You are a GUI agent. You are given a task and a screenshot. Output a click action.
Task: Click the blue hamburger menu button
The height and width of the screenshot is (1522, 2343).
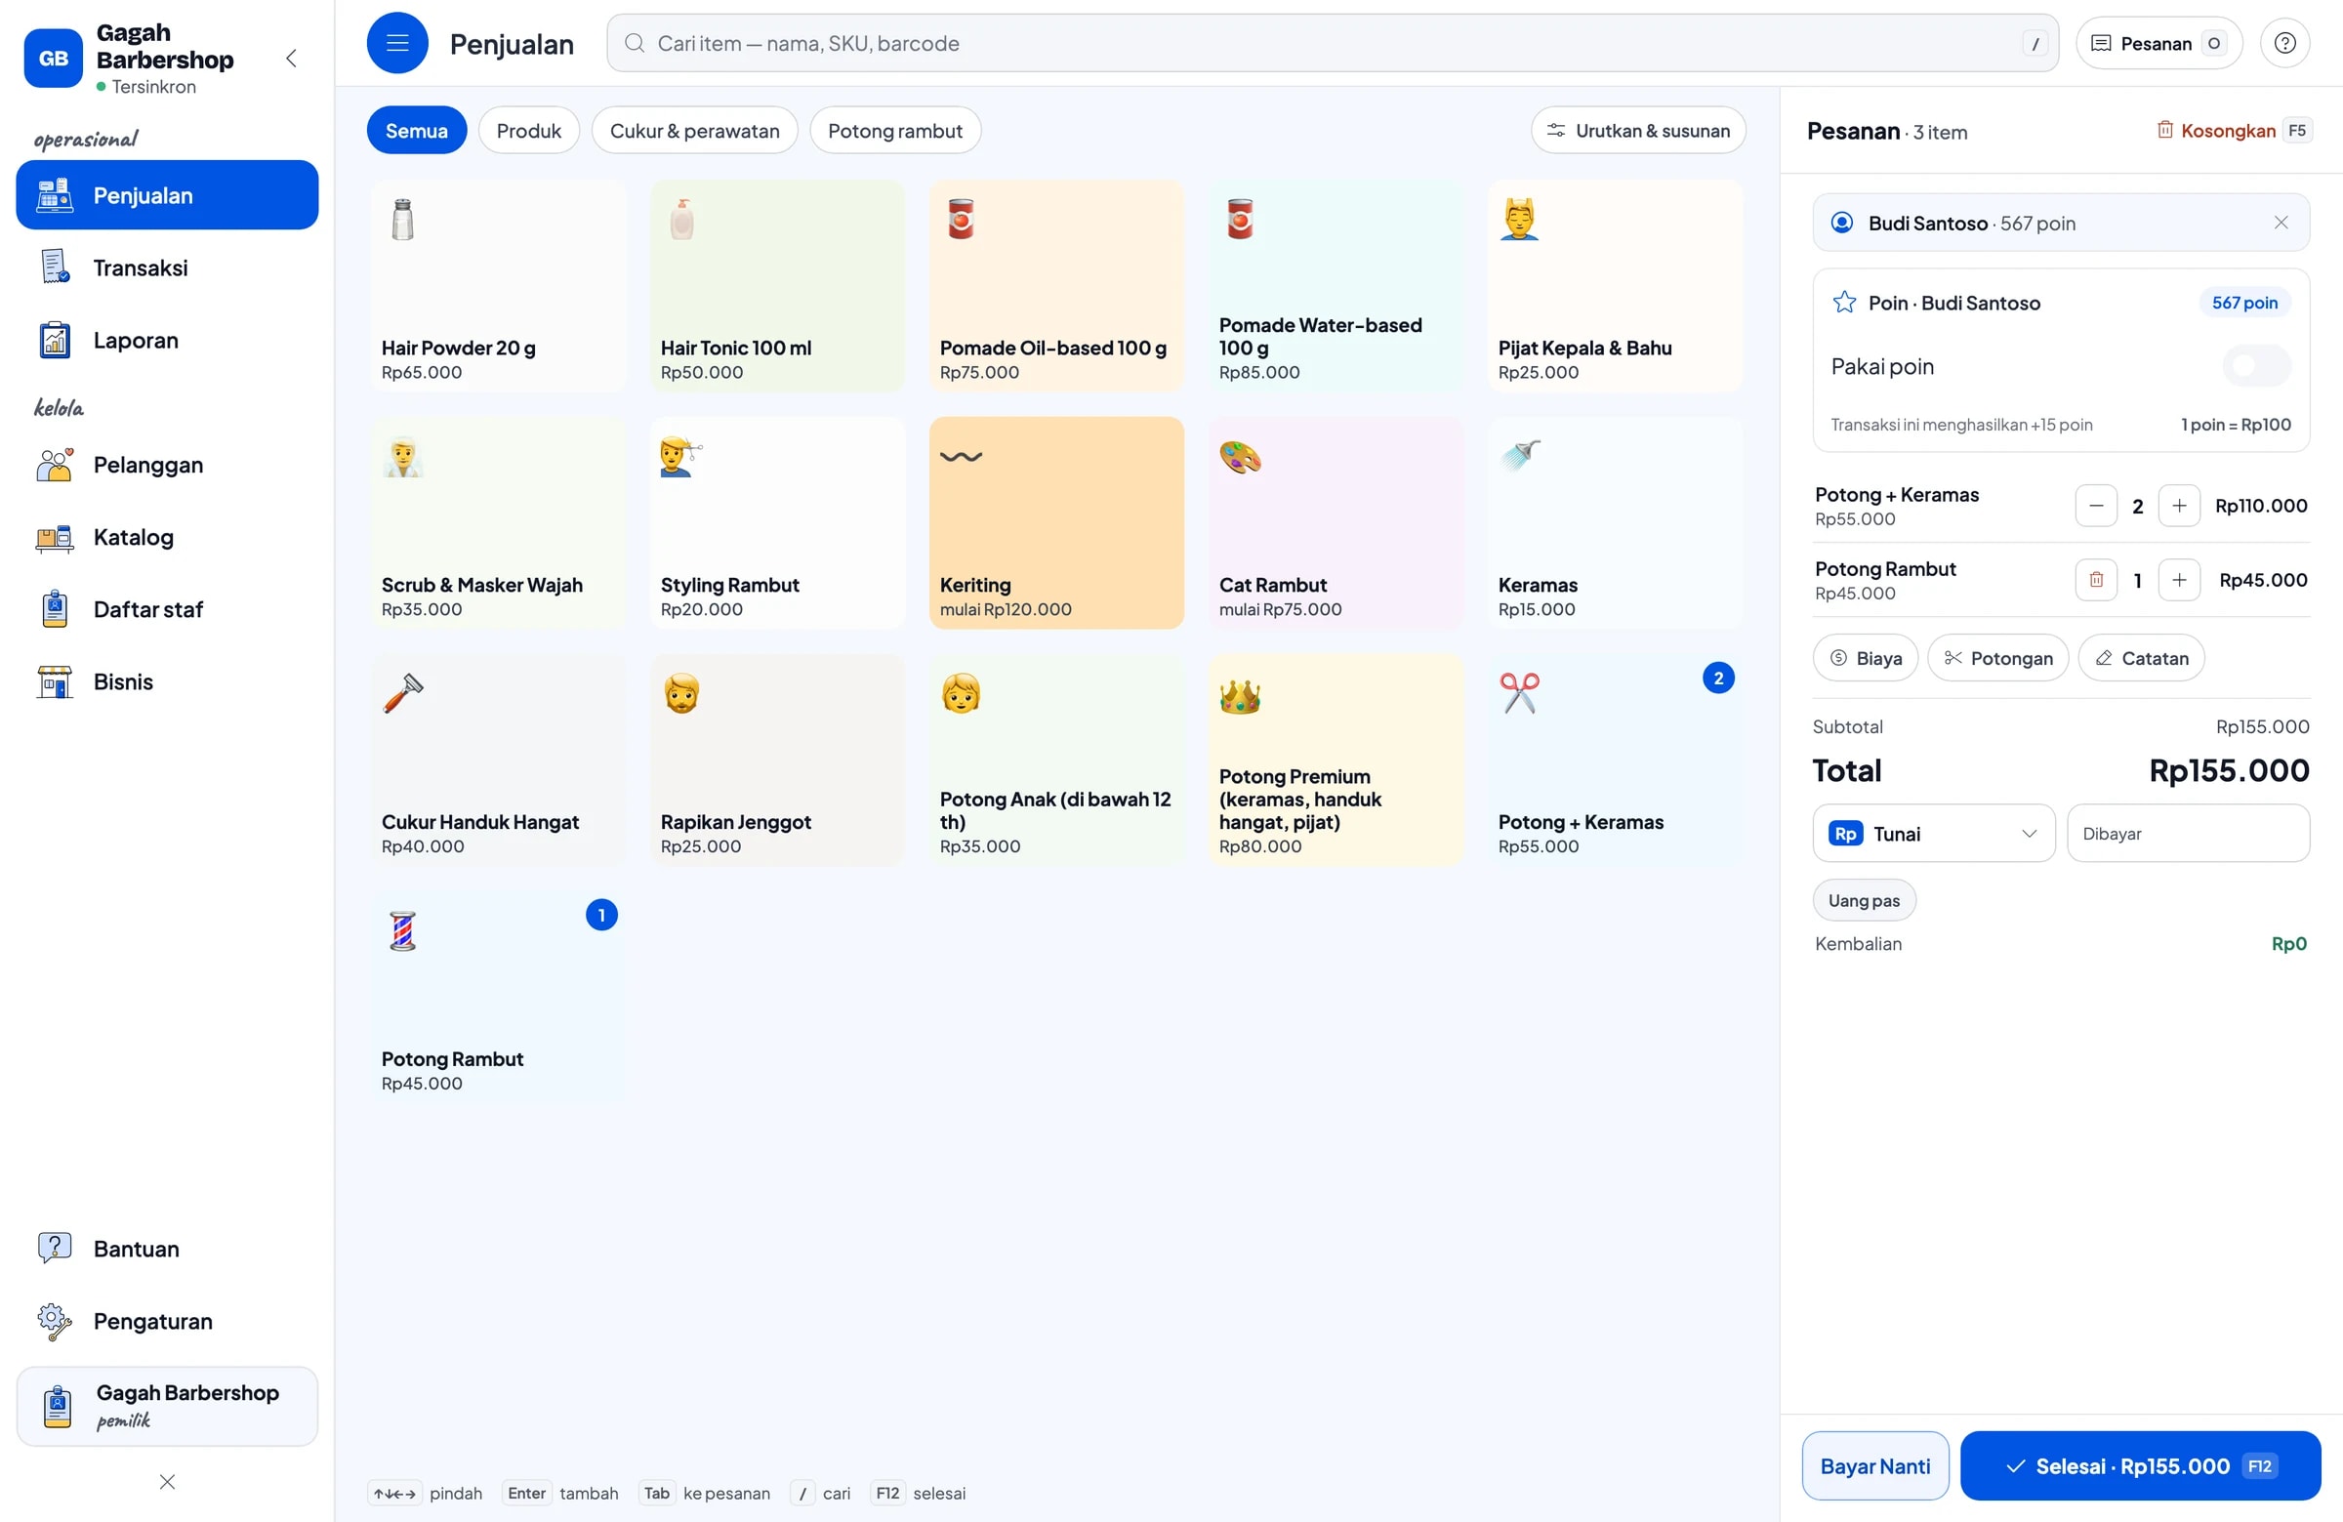(396, 43)
